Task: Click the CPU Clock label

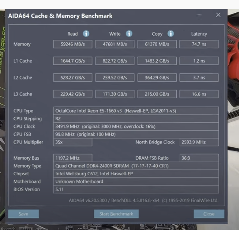Action: [x=24, y=127]
